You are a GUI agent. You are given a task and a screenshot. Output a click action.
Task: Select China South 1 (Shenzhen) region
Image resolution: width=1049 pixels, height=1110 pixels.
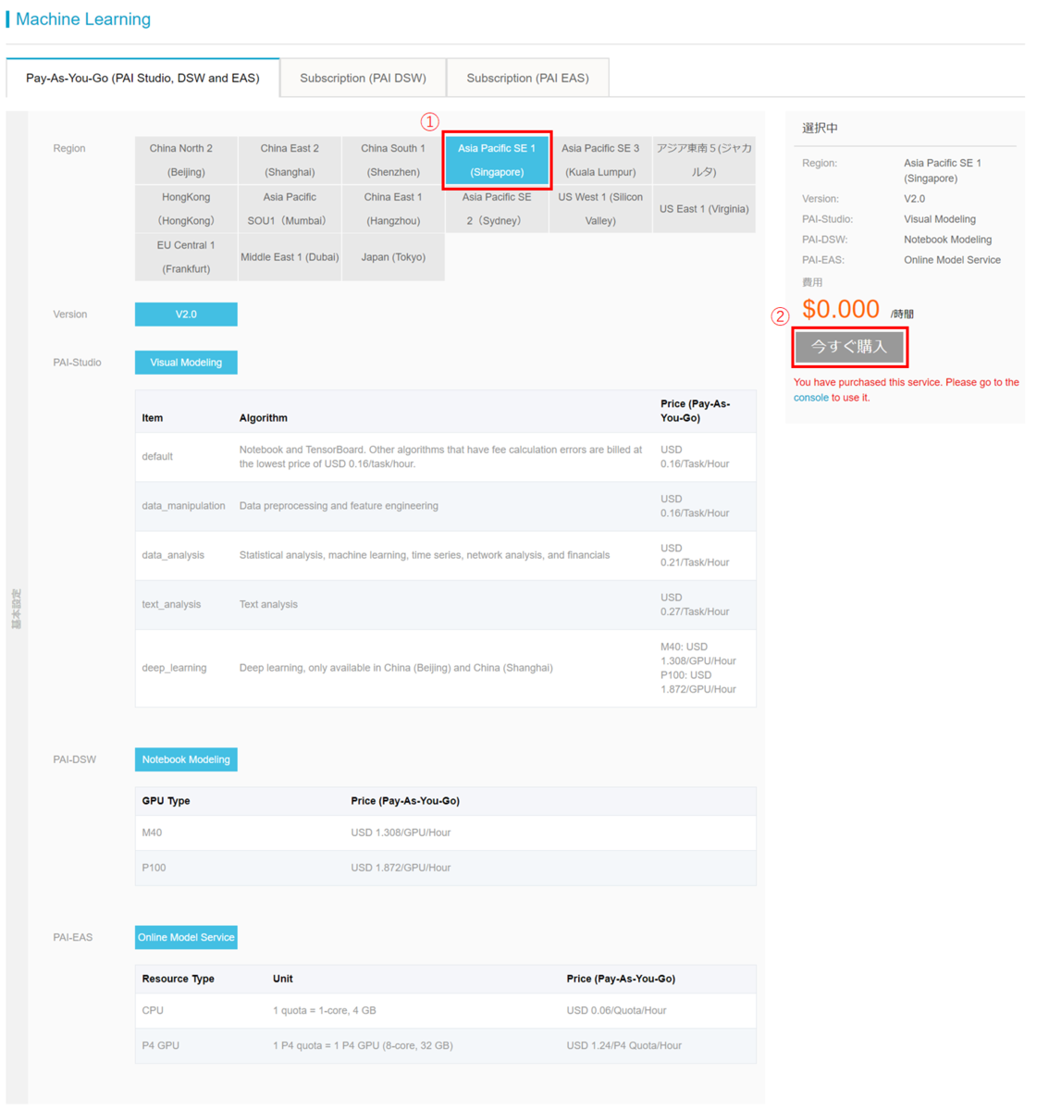393,160
